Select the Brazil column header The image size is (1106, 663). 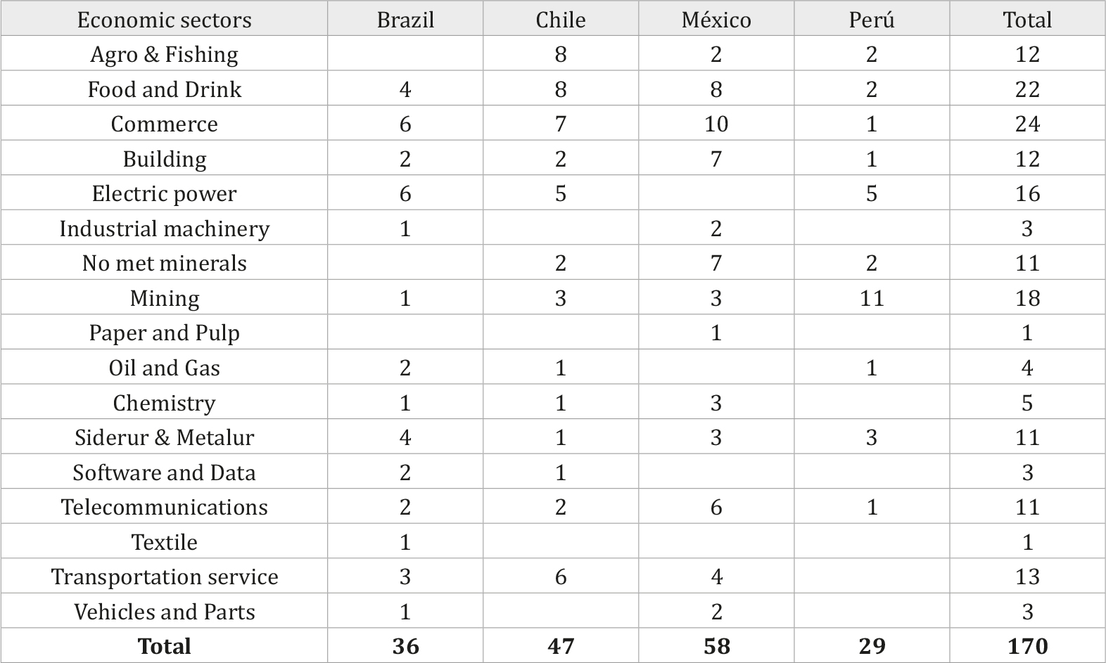click(405, 20)
